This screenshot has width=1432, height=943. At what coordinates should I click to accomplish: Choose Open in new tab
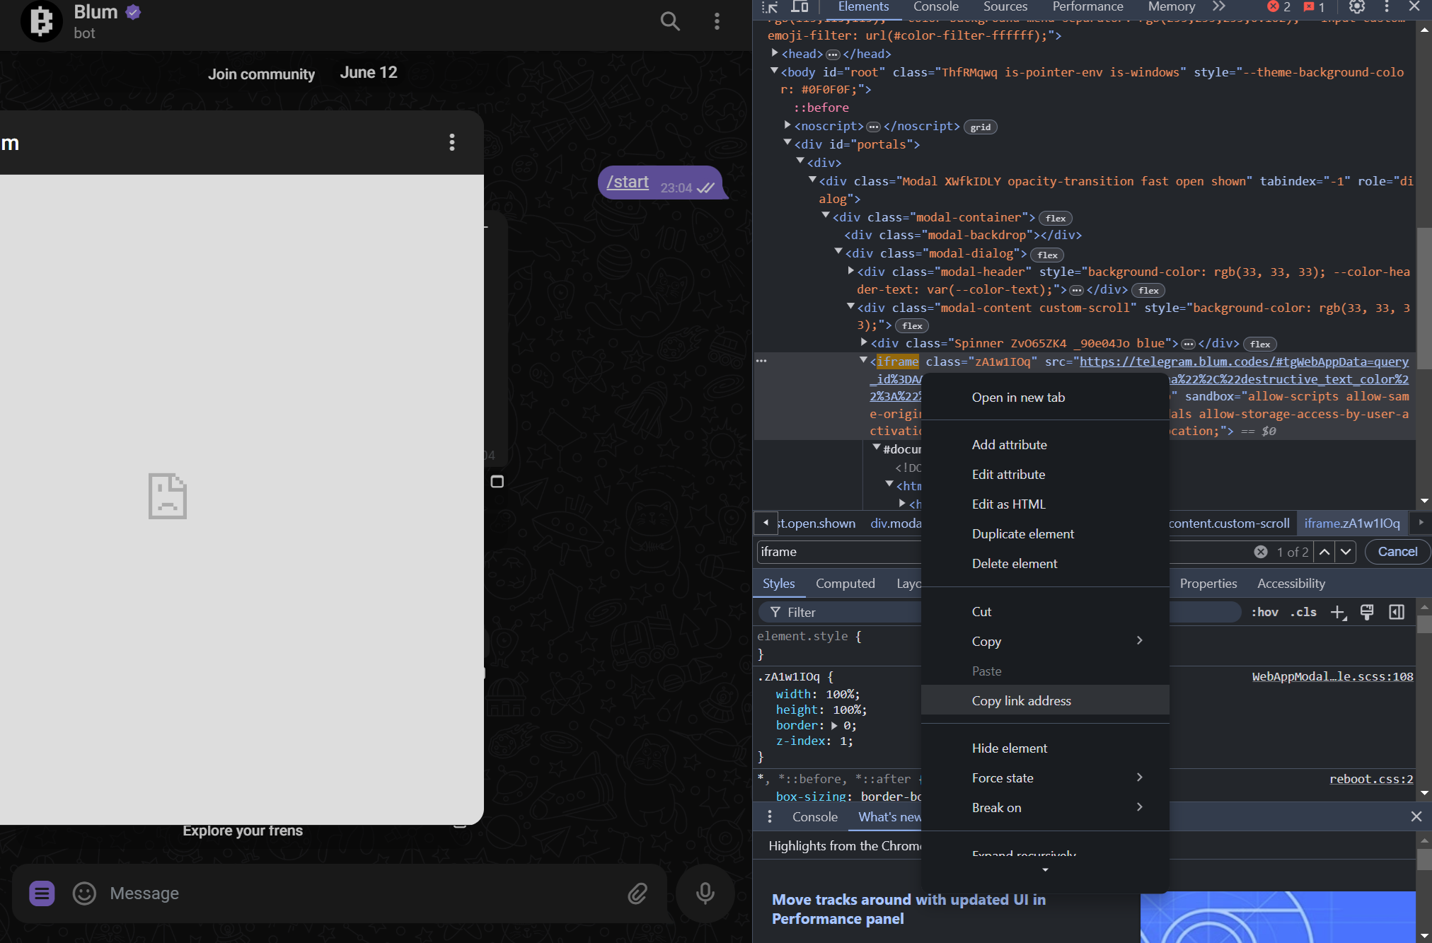coord(1045,397)
